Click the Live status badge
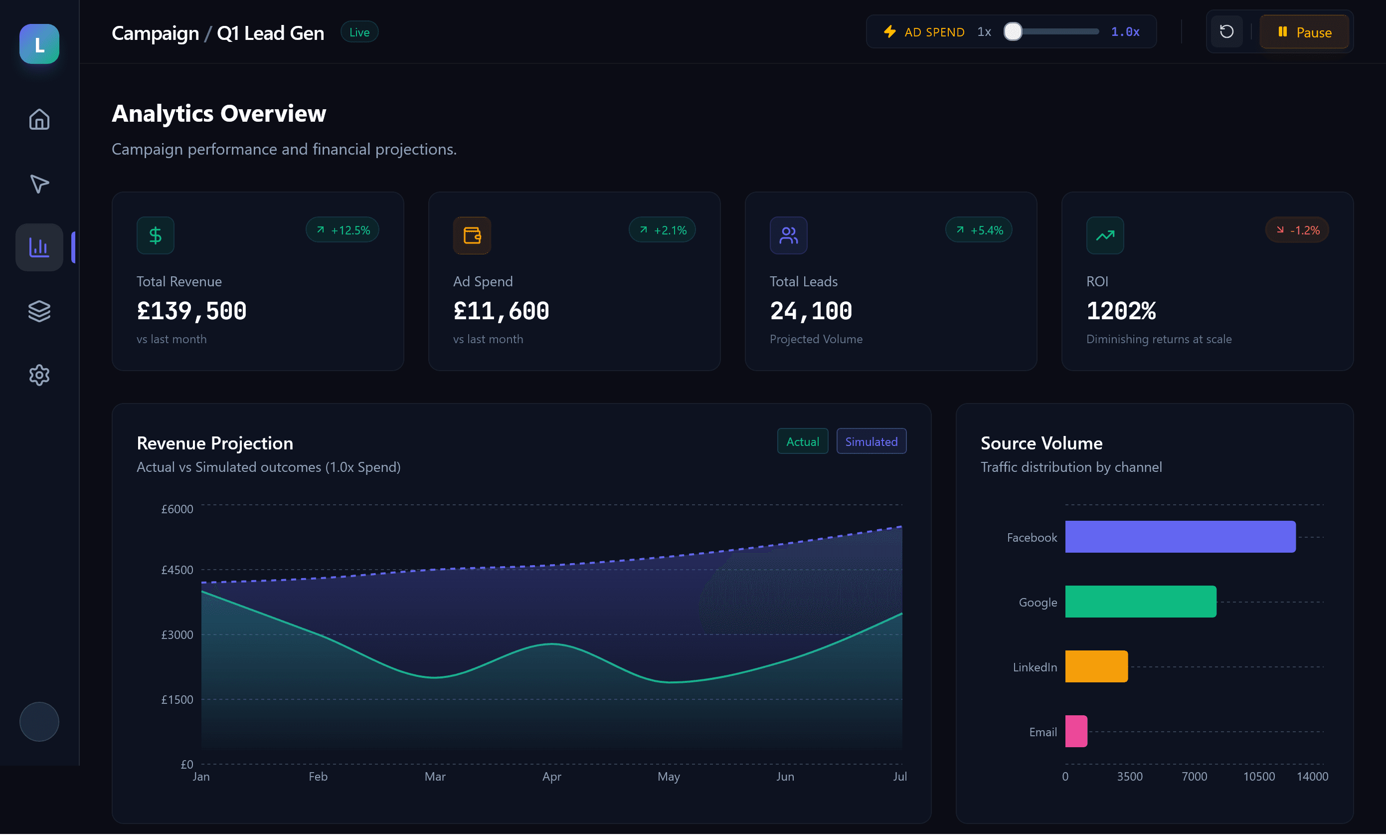The width and height of the screenshot is (1386, 835). pos(359,32)
